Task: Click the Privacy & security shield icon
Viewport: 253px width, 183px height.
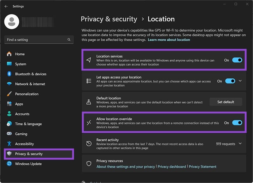Action: [9, 154]
